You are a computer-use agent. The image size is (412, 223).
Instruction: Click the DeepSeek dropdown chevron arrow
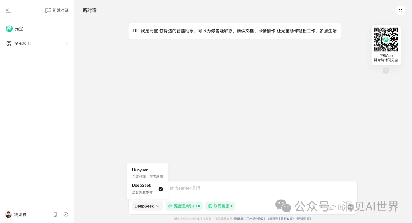pyautogui.click(x=158, y=206)
